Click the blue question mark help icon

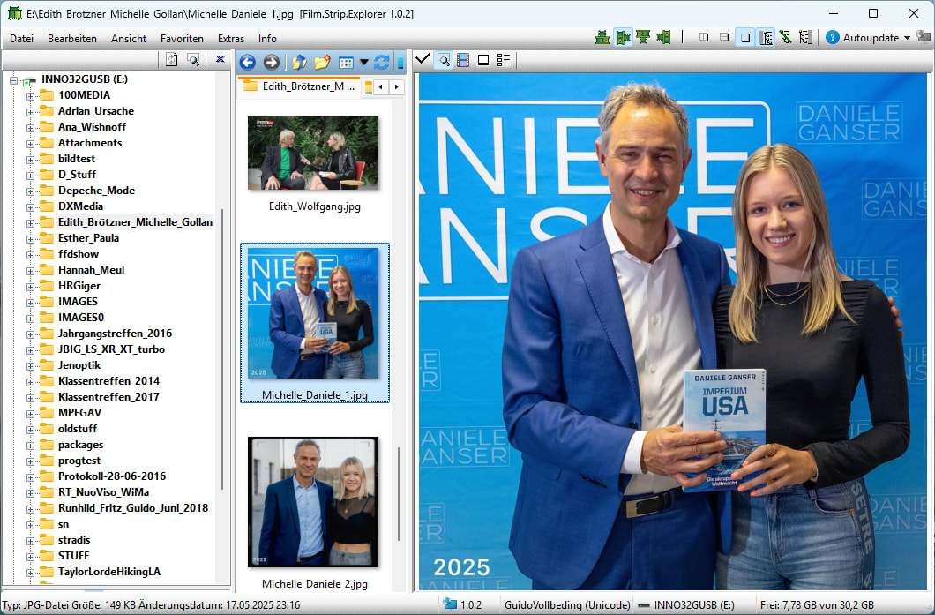[x=832, y=37]
